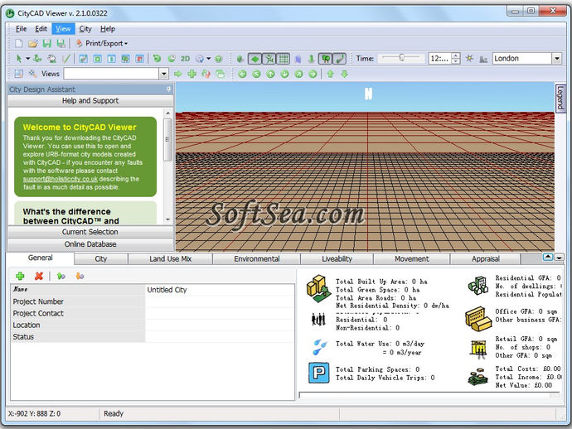This screenshot has height=429, width=572.
Task: Open the Legend side panel
Action: click(x=560, y=98)
